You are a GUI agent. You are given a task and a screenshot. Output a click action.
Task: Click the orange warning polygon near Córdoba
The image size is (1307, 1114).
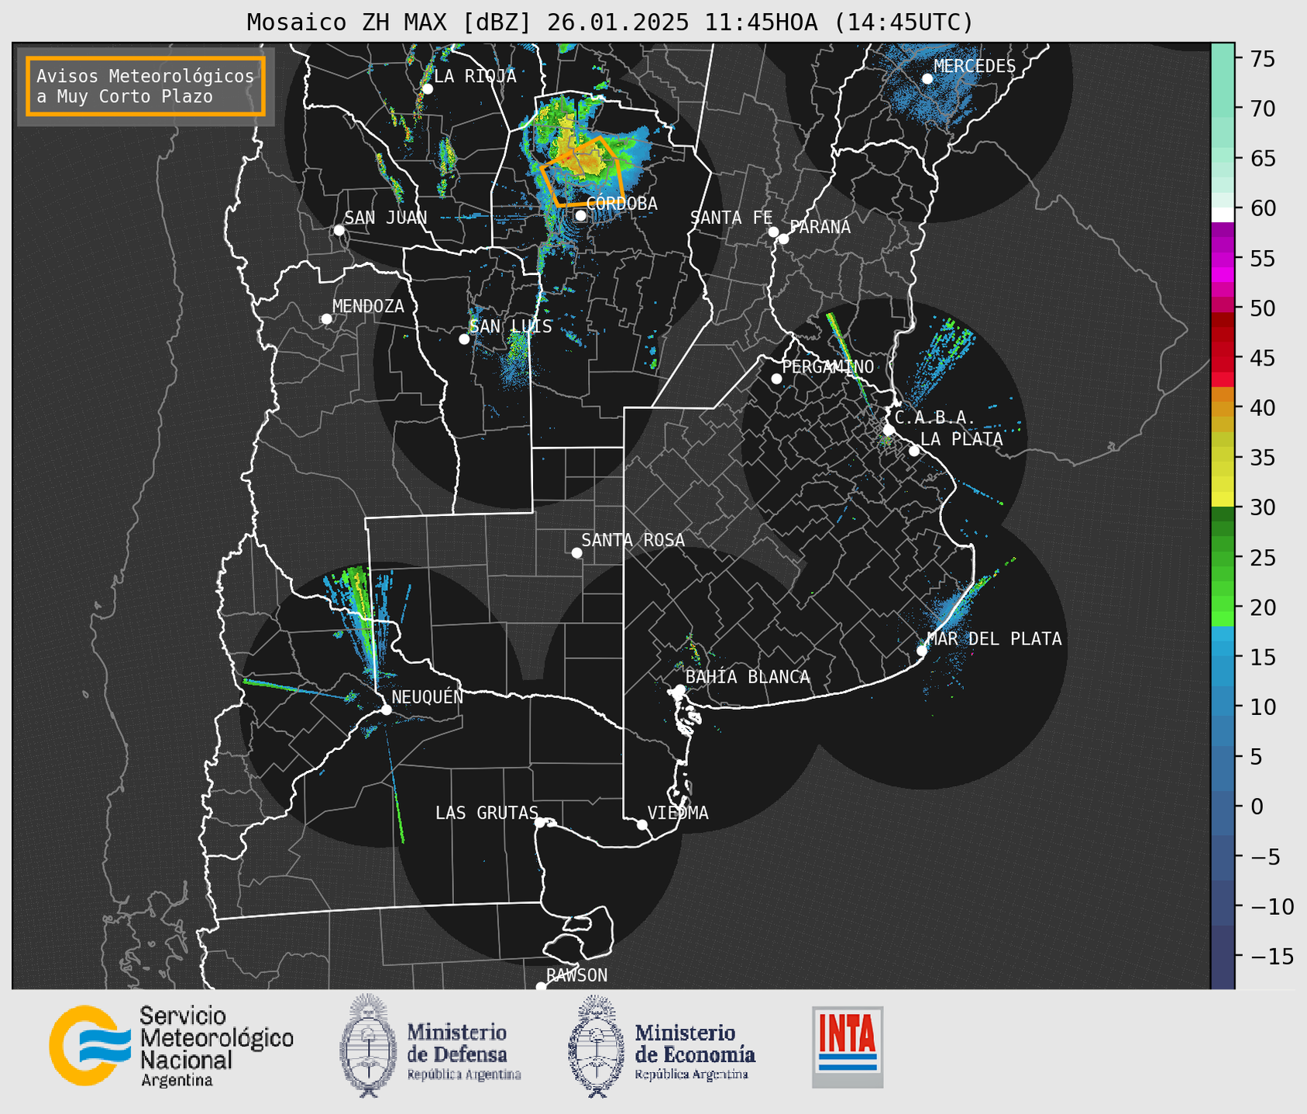click(x=582, y=171)
